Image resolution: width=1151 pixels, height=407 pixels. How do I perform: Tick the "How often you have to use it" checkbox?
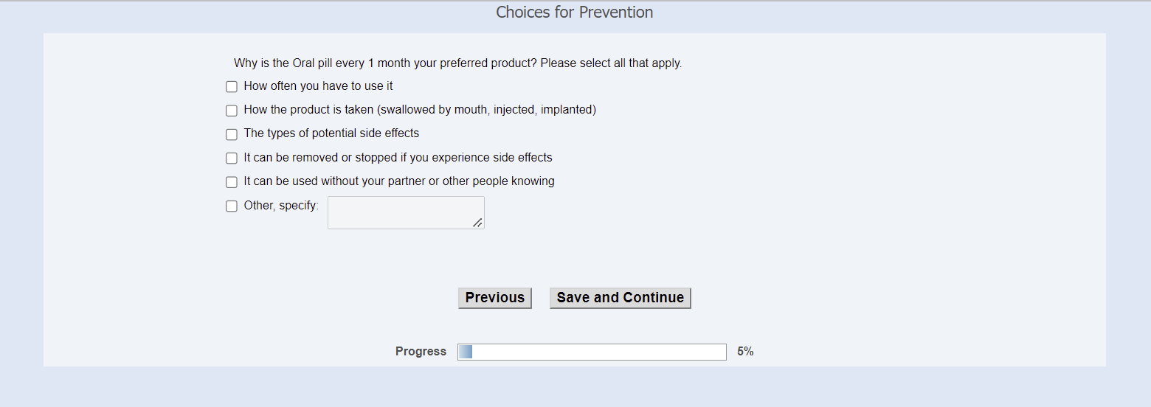pos(232,87)
